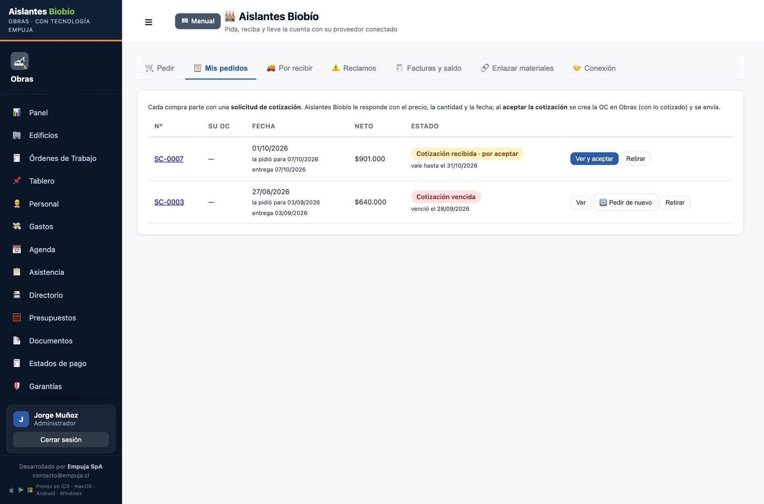
Task: Click the Documentos page icon
Action: point(17,340)
